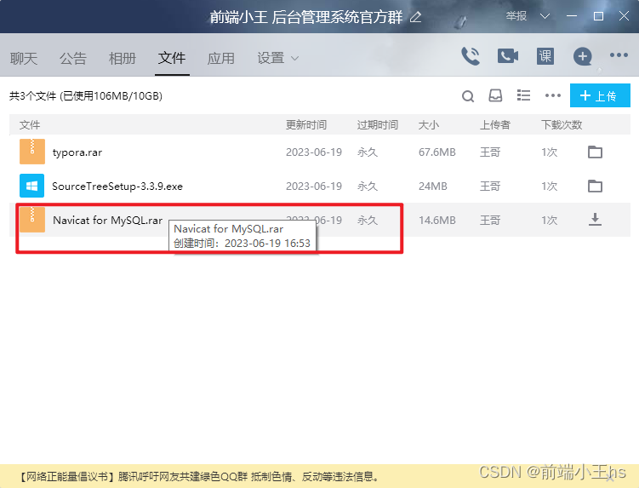Click the storage usage text 已使用106MB/10GB
The image size is (639, 488).
pyautogui.click(x=111, y=96)
